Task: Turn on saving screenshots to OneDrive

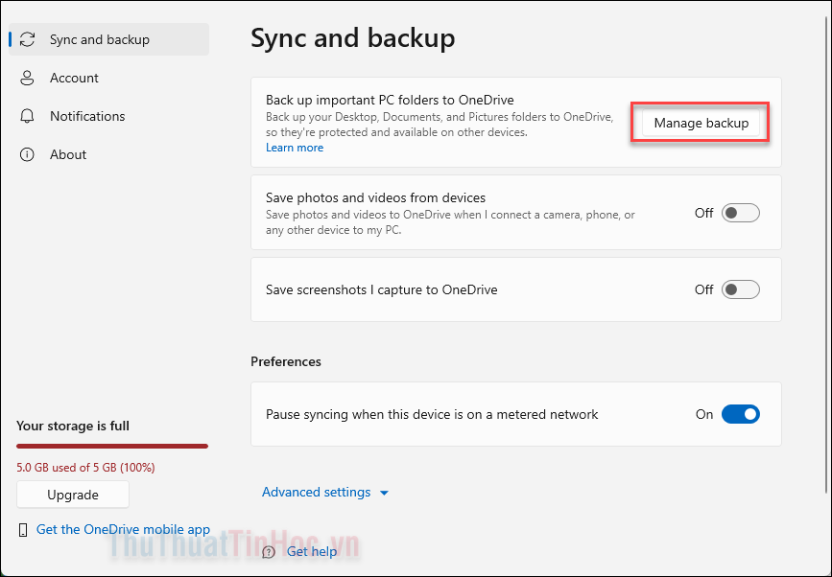Action: point(740,289)
